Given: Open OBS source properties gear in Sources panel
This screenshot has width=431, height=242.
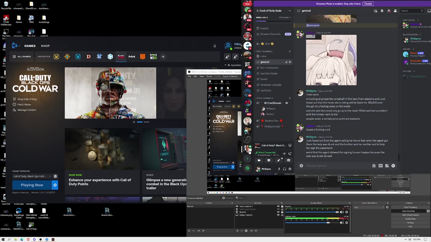Looking at the screenshot, I should coord(246,231).
